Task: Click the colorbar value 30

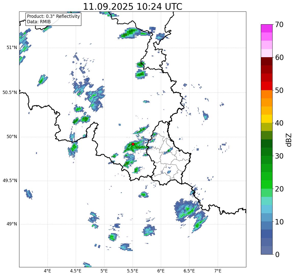Action: click(x=279, y=156)
